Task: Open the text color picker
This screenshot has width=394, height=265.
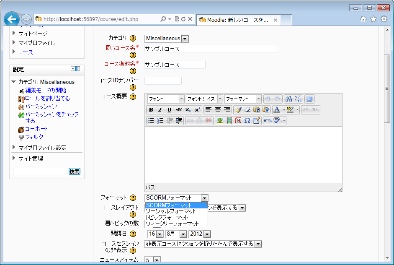Action: [276, 110]
